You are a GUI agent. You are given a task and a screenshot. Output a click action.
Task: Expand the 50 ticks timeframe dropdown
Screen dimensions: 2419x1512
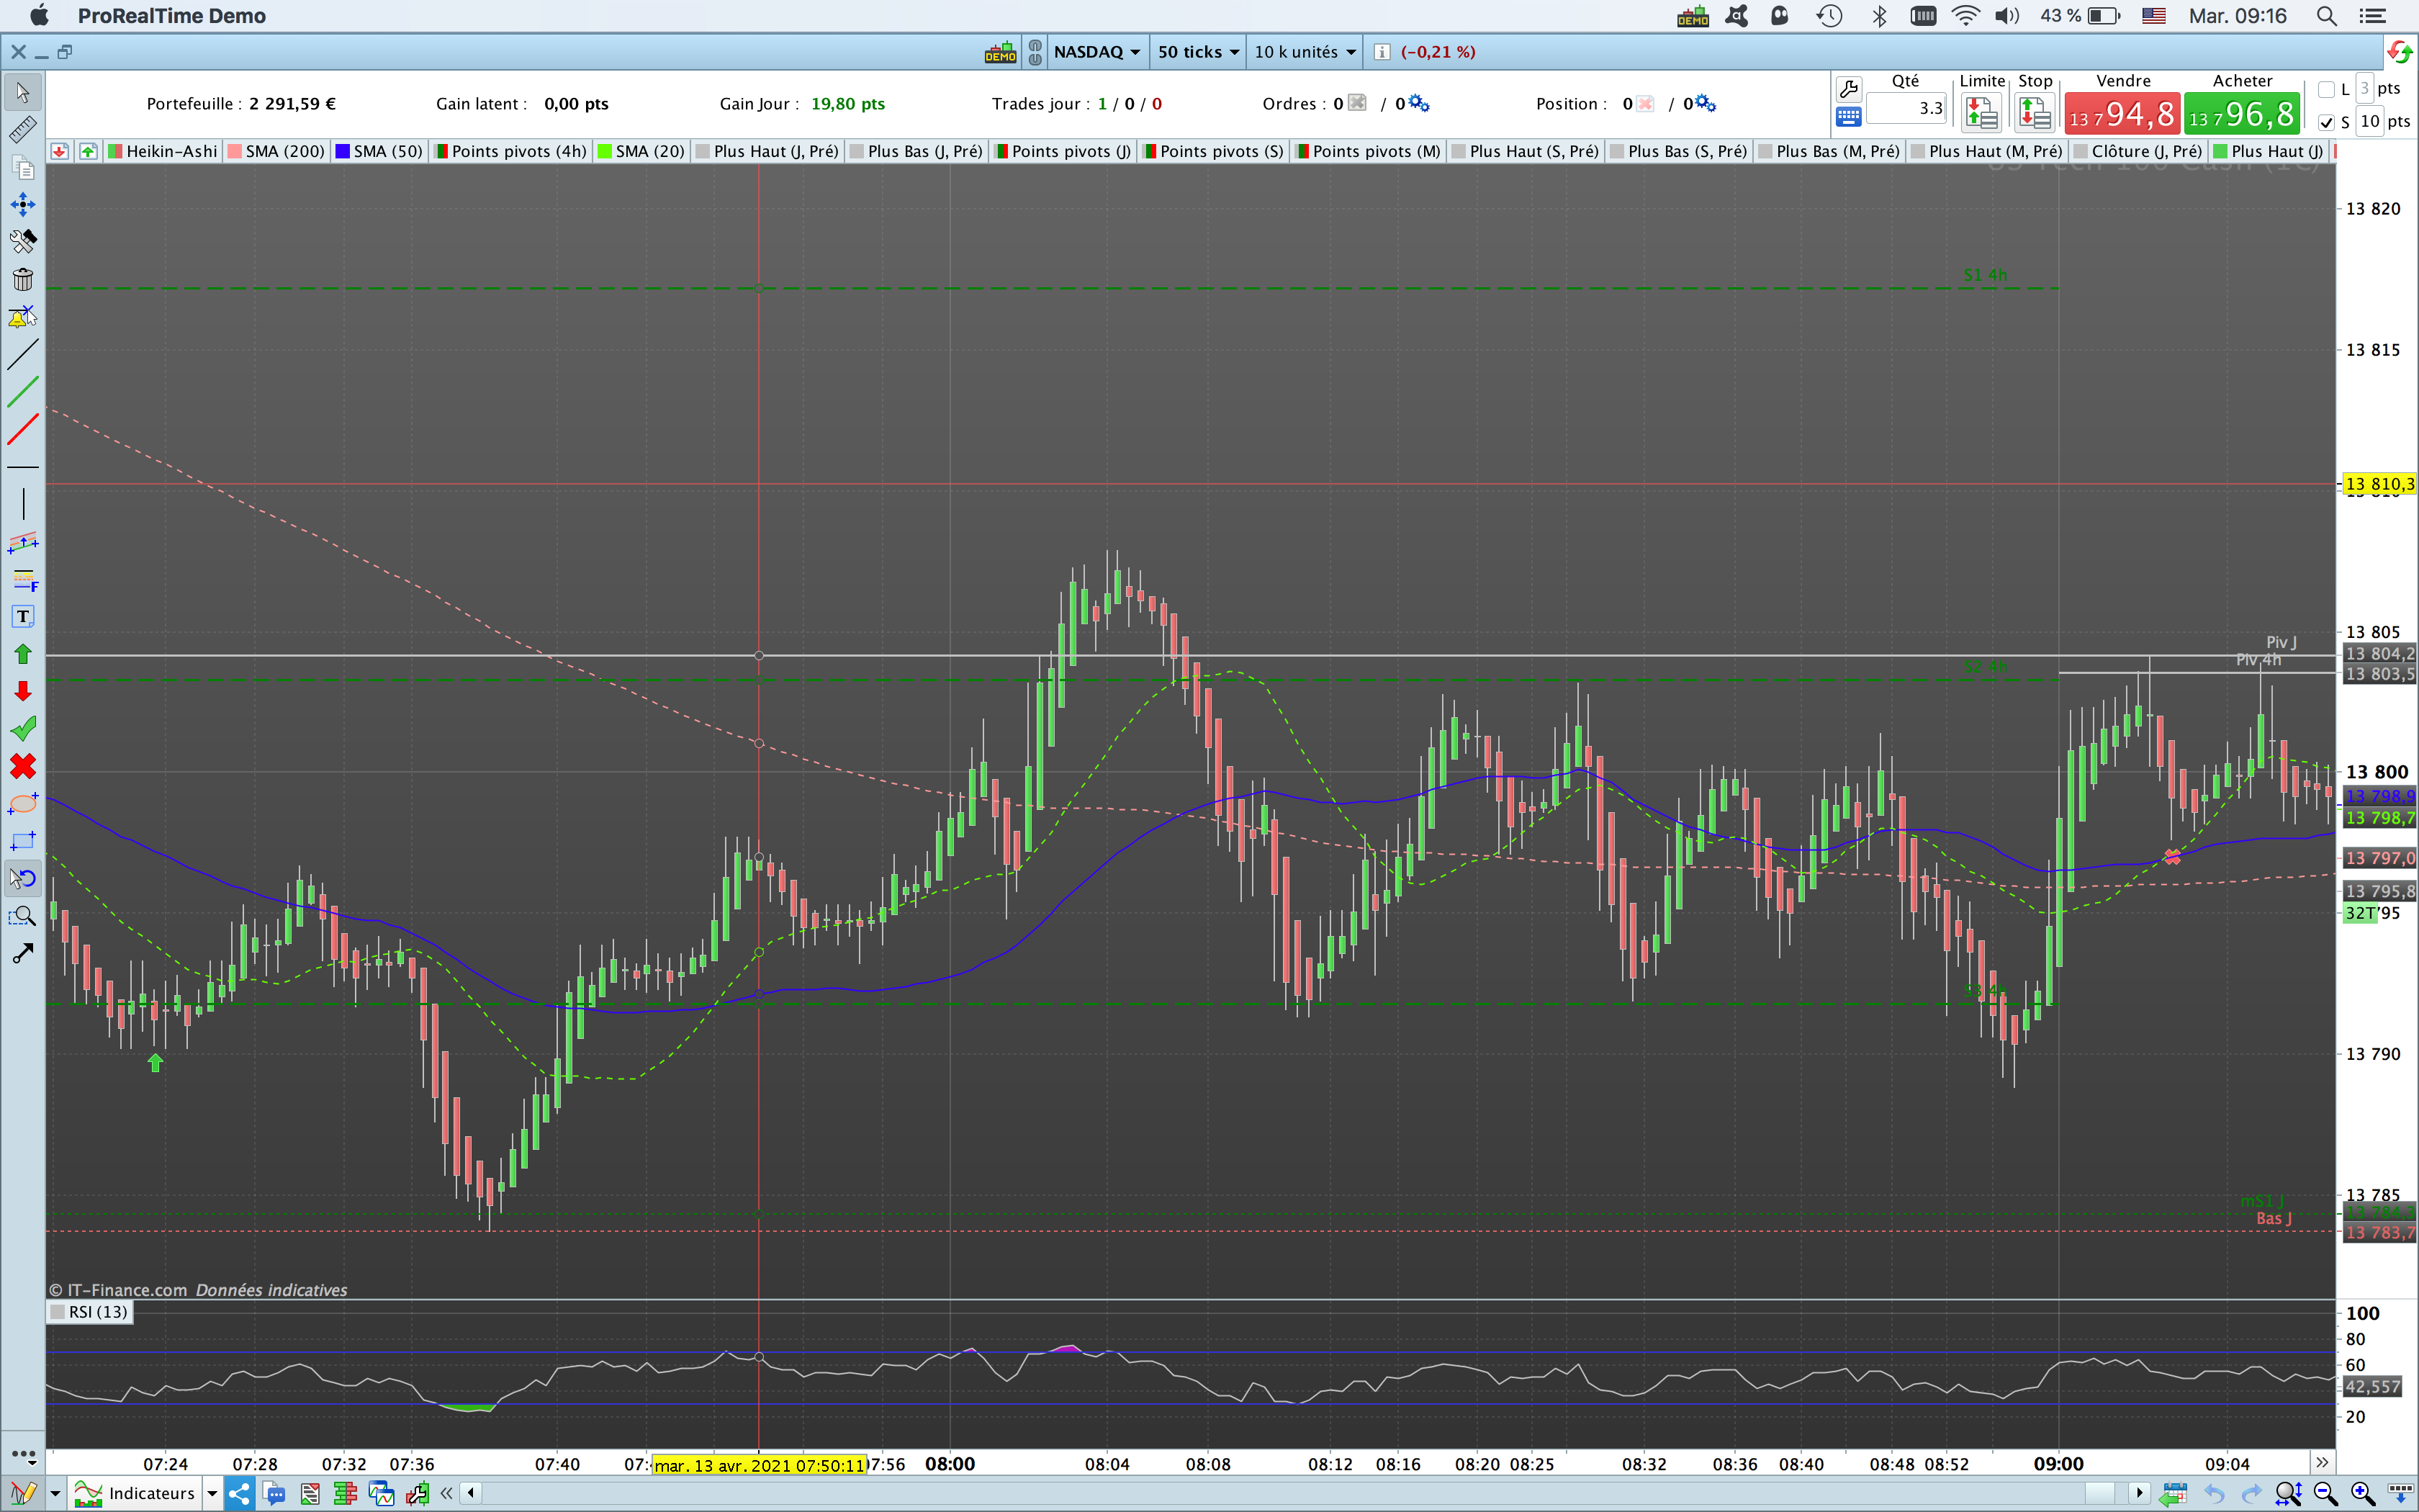coord(1197,52)
